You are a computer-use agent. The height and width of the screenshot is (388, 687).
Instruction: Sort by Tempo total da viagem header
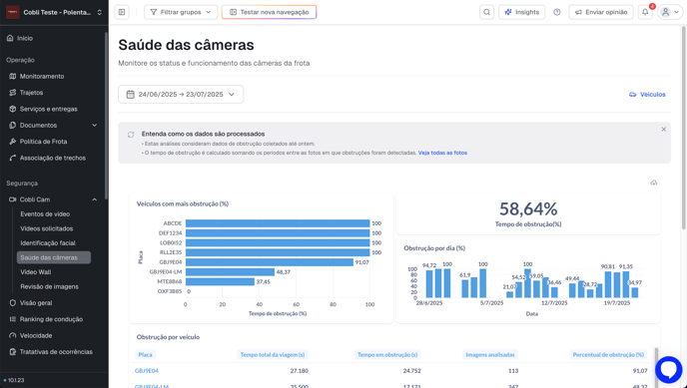[272, 355]
